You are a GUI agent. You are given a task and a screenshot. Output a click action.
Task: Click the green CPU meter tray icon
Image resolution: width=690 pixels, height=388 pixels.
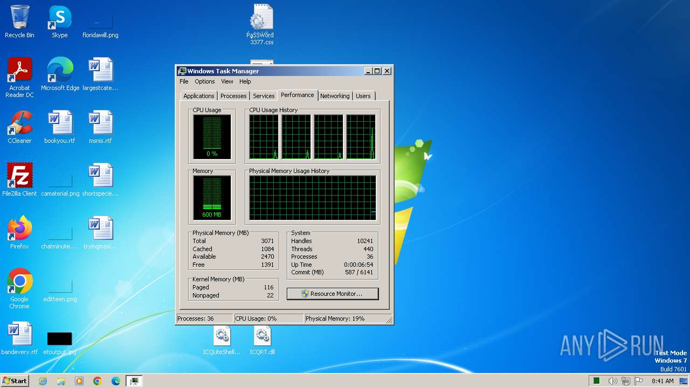pos(597,381)
